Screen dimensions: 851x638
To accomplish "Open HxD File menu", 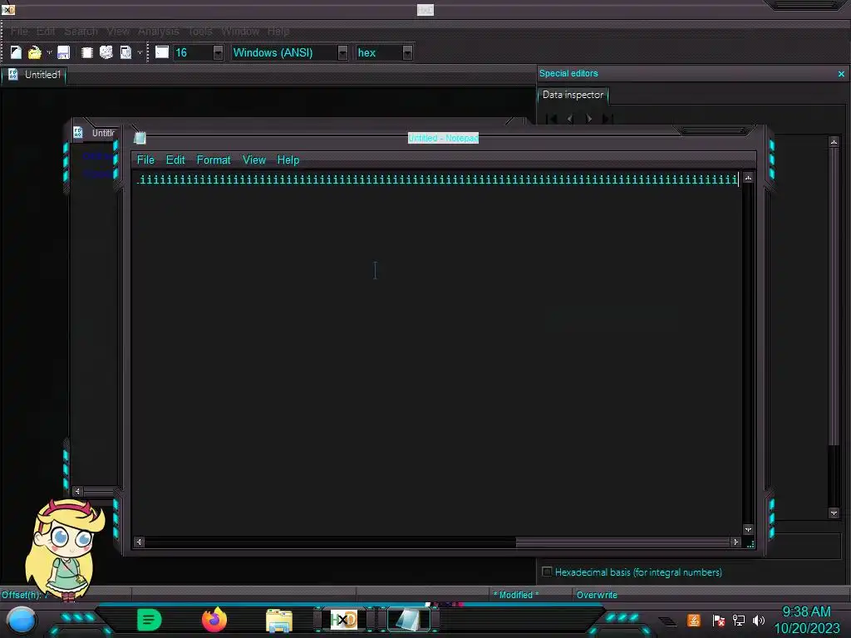I will click(20, 32).
